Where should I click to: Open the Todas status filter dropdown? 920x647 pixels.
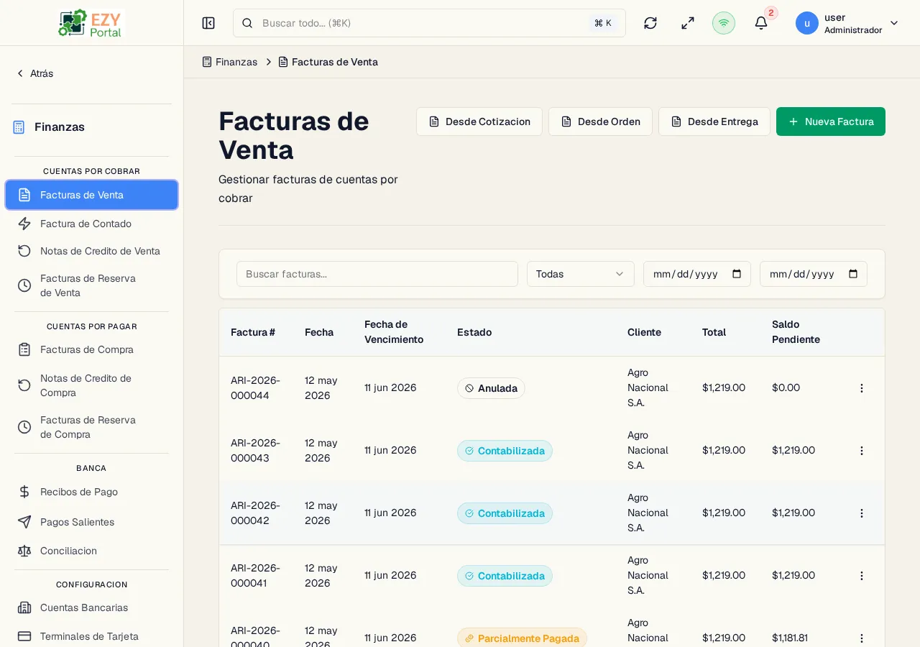581,274
